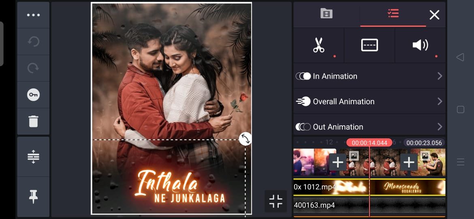Tap the undo arrow icon

33,42
